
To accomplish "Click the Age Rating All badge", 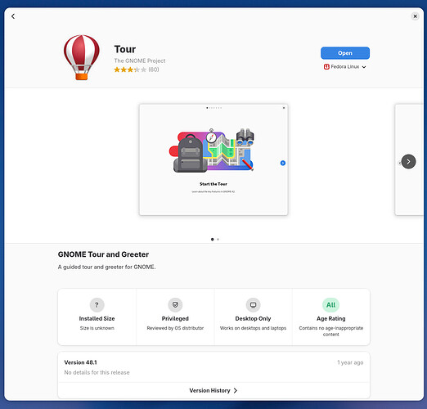I will coord(330,305).
